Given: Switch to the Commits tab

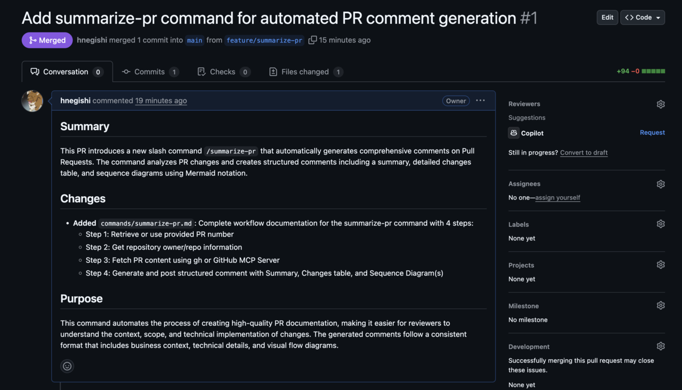Looking at the screenshot, I should 150,72.
